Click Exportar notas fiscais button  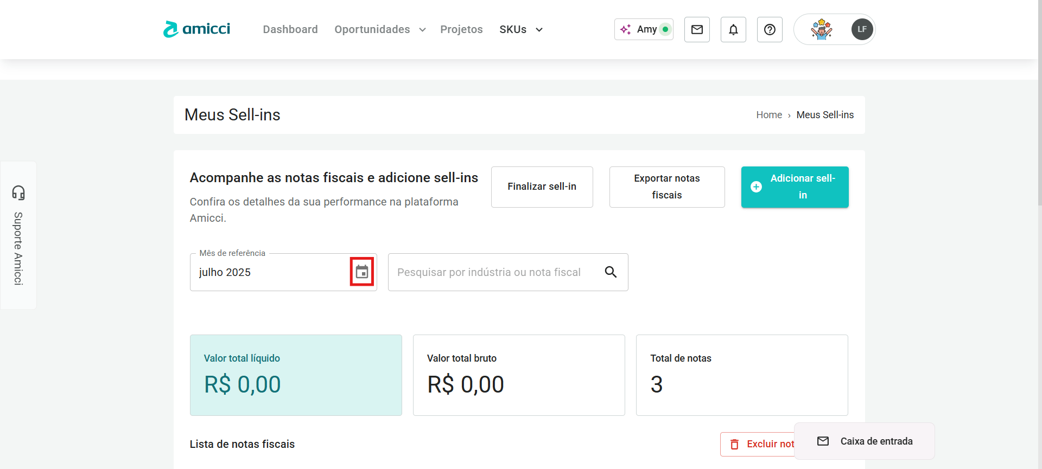[x=666, y=187]
